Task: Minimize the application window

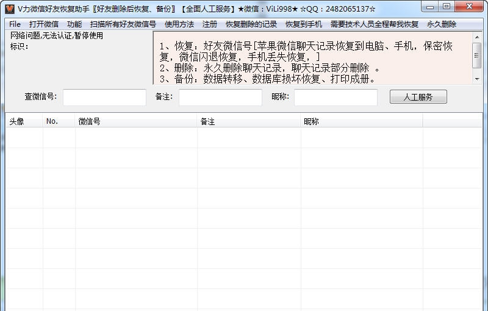Action: (x=430, y=7)
